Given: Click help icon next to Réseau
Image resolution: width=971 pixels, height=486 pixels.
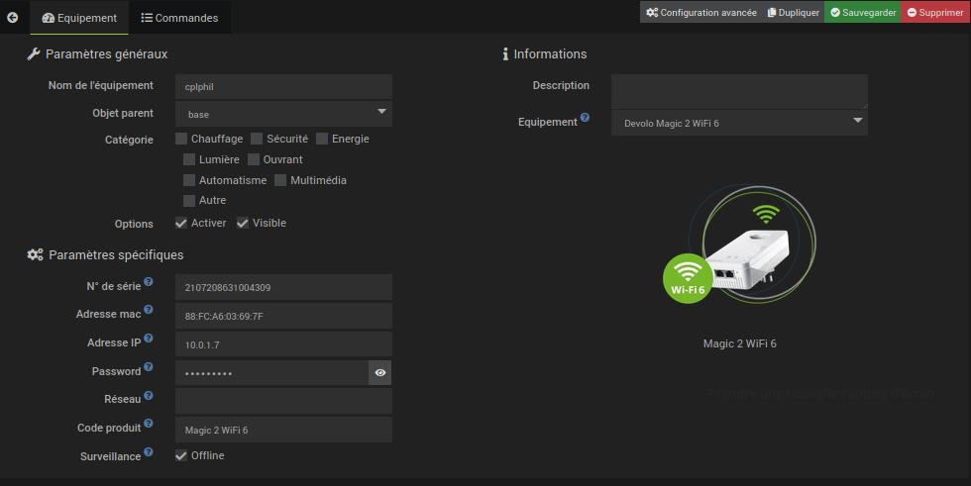Looking at the screenshot, I should tap(149, 395).
